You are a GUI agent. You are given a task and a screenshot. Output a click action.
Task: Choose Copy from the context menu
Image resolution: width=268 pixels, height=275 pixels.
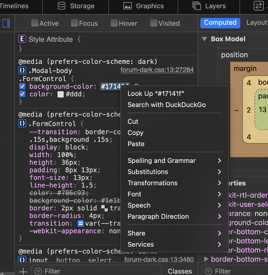click(x=135, y=133)
